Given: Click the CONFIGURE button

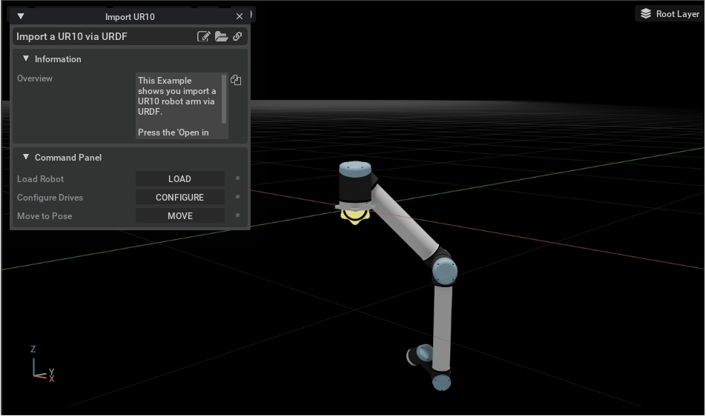Looking at the screenshot, I should 179,197.
